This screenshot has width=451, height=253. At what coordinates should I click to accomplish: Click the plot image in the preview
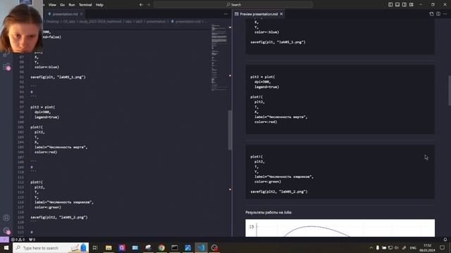coord(340,228)
